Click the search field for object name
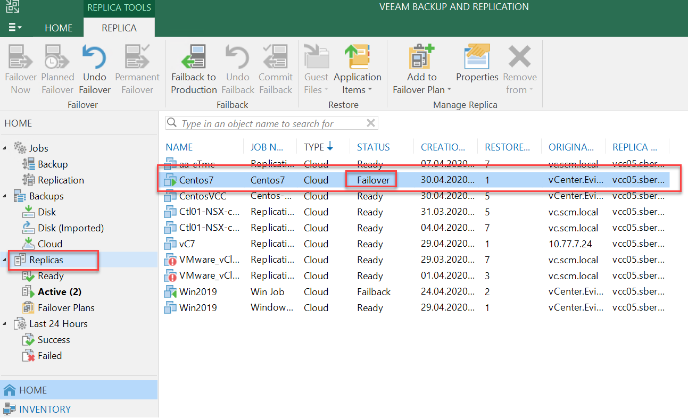Viewport: 688px width, 418px height. pos(272,123)
